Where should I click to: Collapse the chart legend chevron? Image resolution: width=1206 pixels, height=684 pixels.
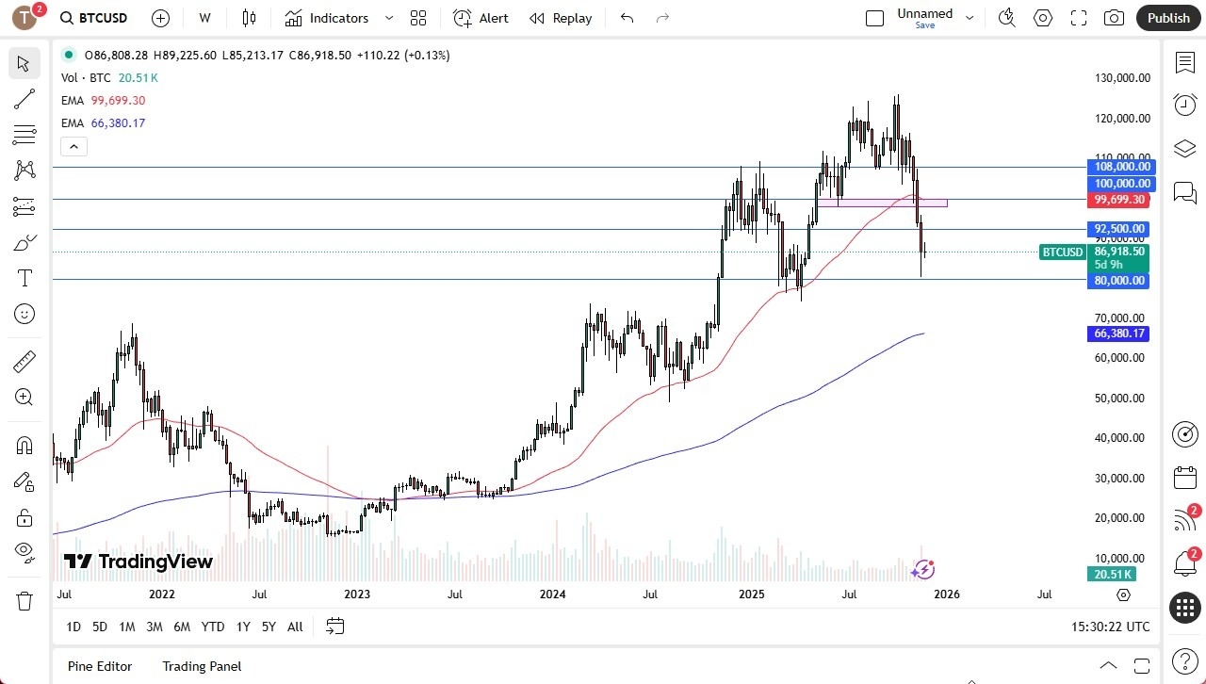click(73, 146)
